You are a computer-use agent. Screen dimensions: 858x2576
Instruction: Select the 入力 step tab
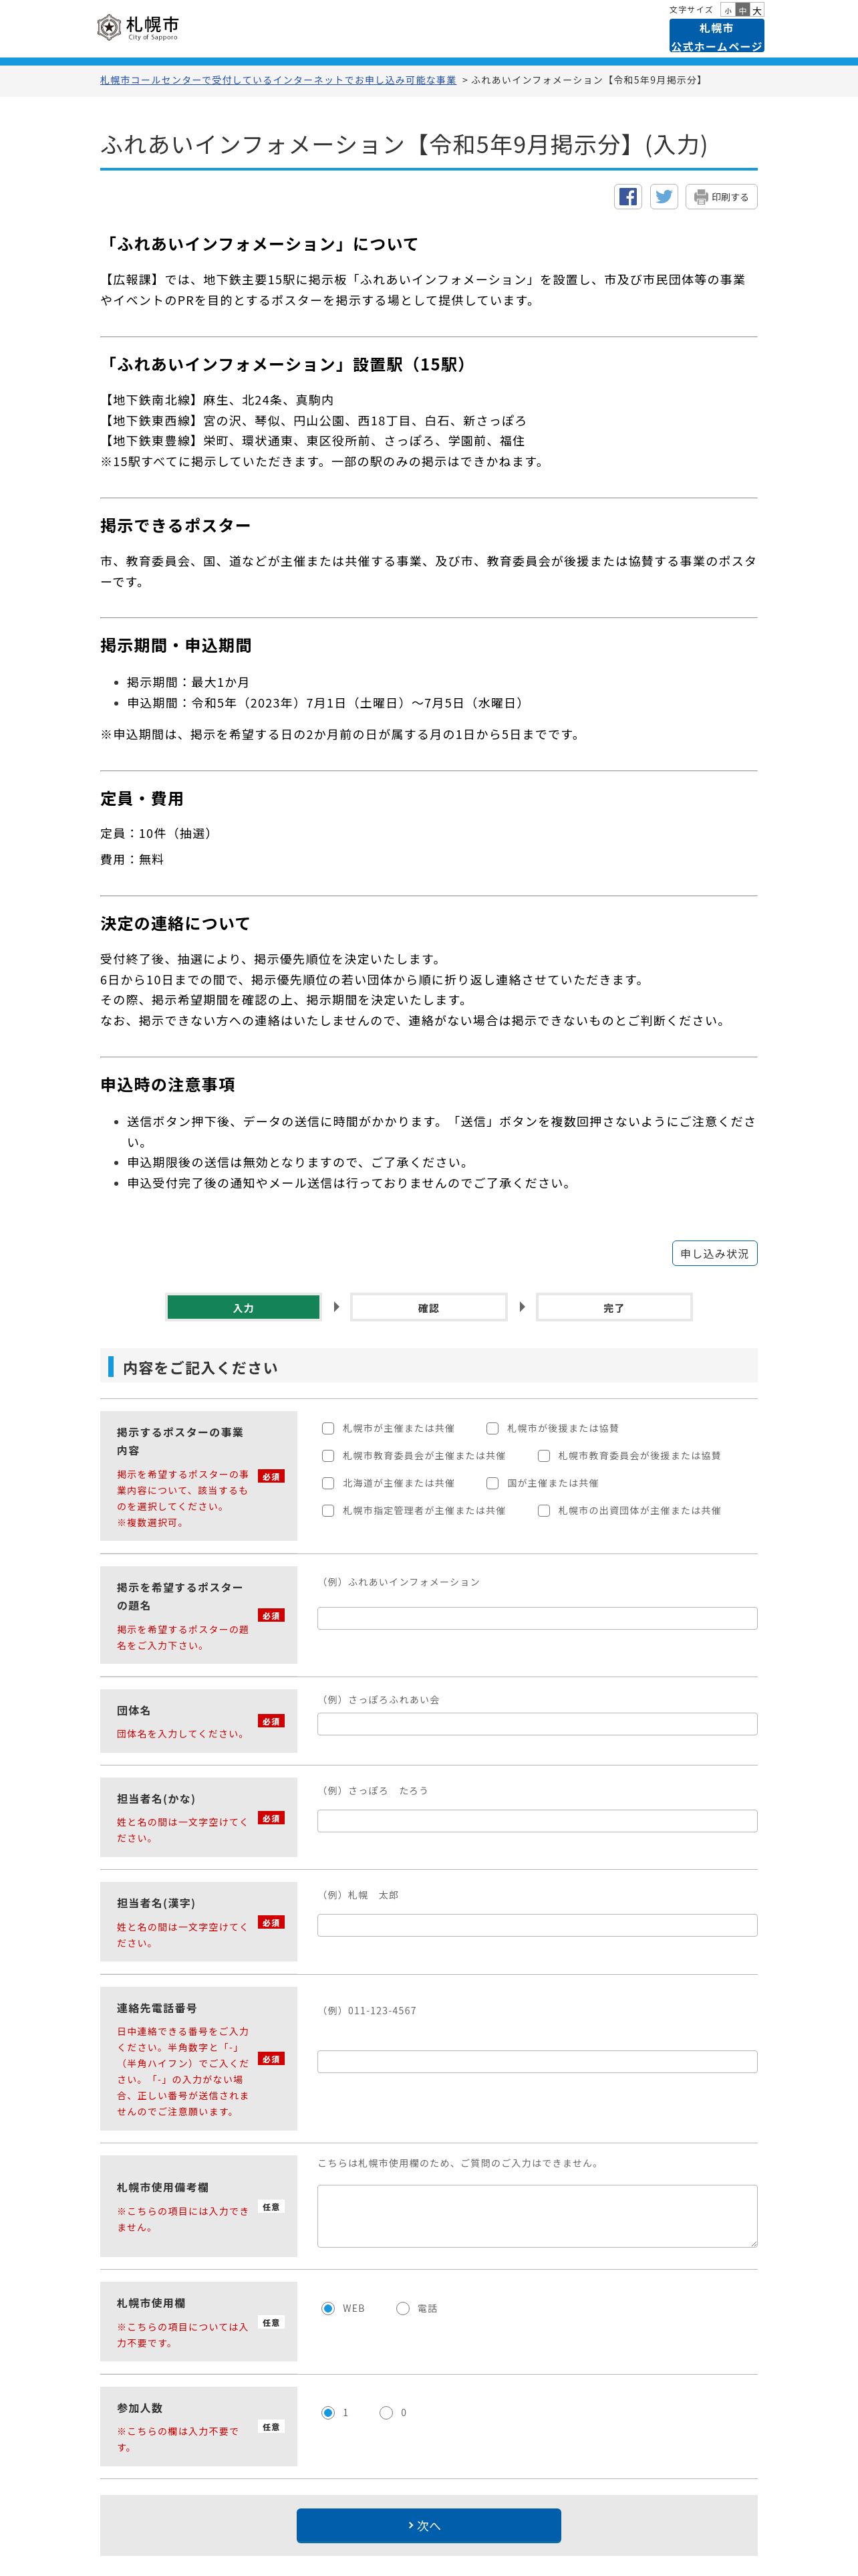[244, 1307]
